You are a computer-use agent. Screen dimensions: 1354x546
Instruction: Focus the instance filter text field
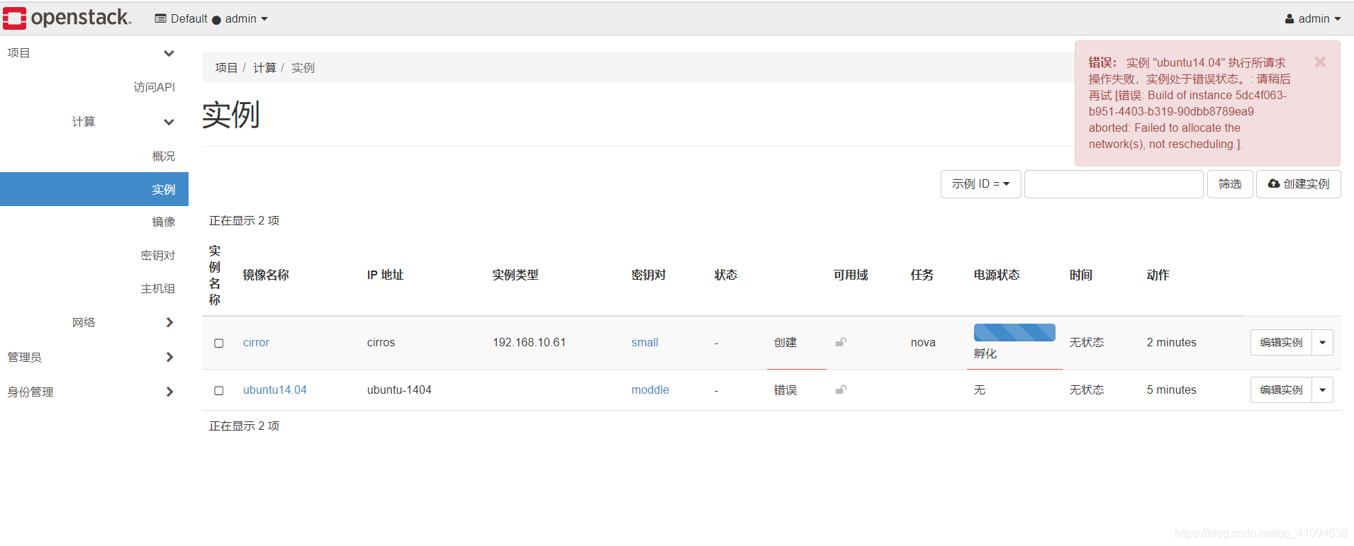(x=1114, y=184)
